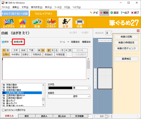Screen dimensions: 141x119
Task: Toggle the 補助 assist star button
Action: click(x=104, y=13)
